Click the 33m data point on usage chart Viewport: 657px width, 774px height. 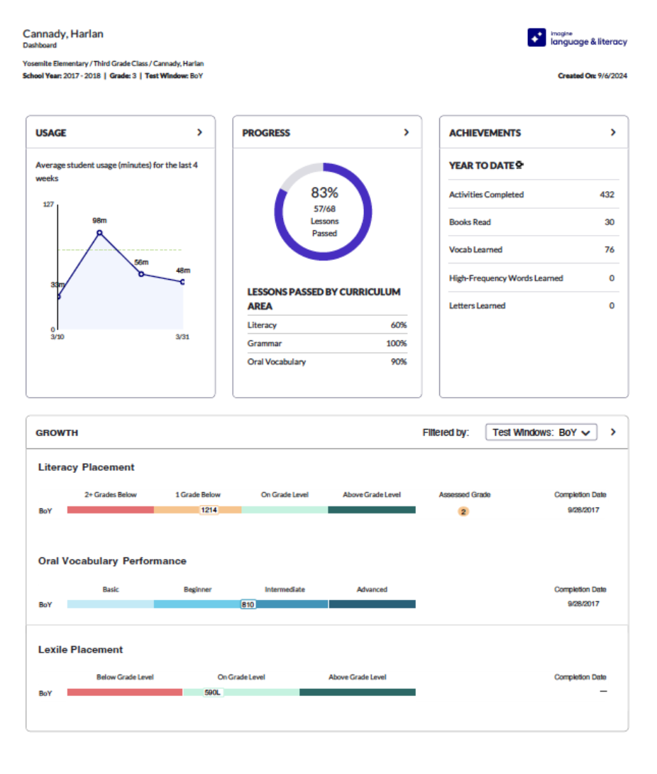[59, 296]
